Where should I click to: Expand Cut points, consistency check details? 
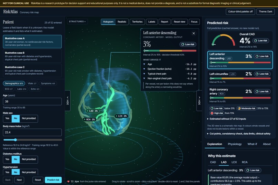(x=239, y=134)
